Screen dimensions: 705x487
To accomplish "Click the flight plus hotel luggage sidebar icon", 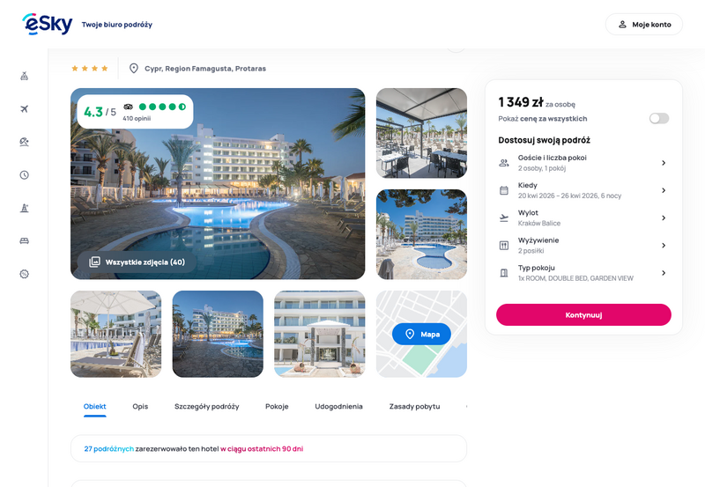I will coord(25,76).
